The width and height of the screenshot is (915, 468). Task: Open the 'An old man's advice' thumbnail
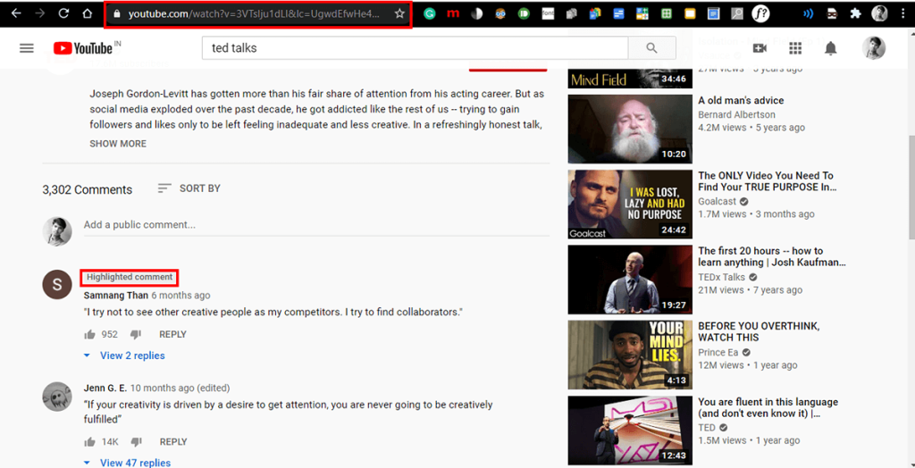pyautogui.click(x=630, y=129)
